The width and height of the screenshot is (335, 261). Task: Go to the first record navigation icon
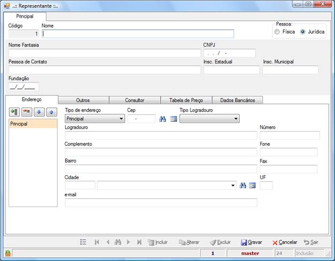97,242
